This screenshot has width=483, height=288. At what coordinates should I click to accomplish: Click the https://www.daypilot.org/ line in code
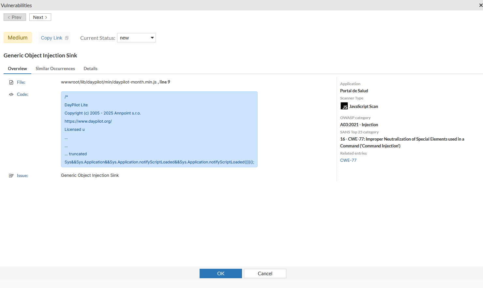(x=88, y=121)
